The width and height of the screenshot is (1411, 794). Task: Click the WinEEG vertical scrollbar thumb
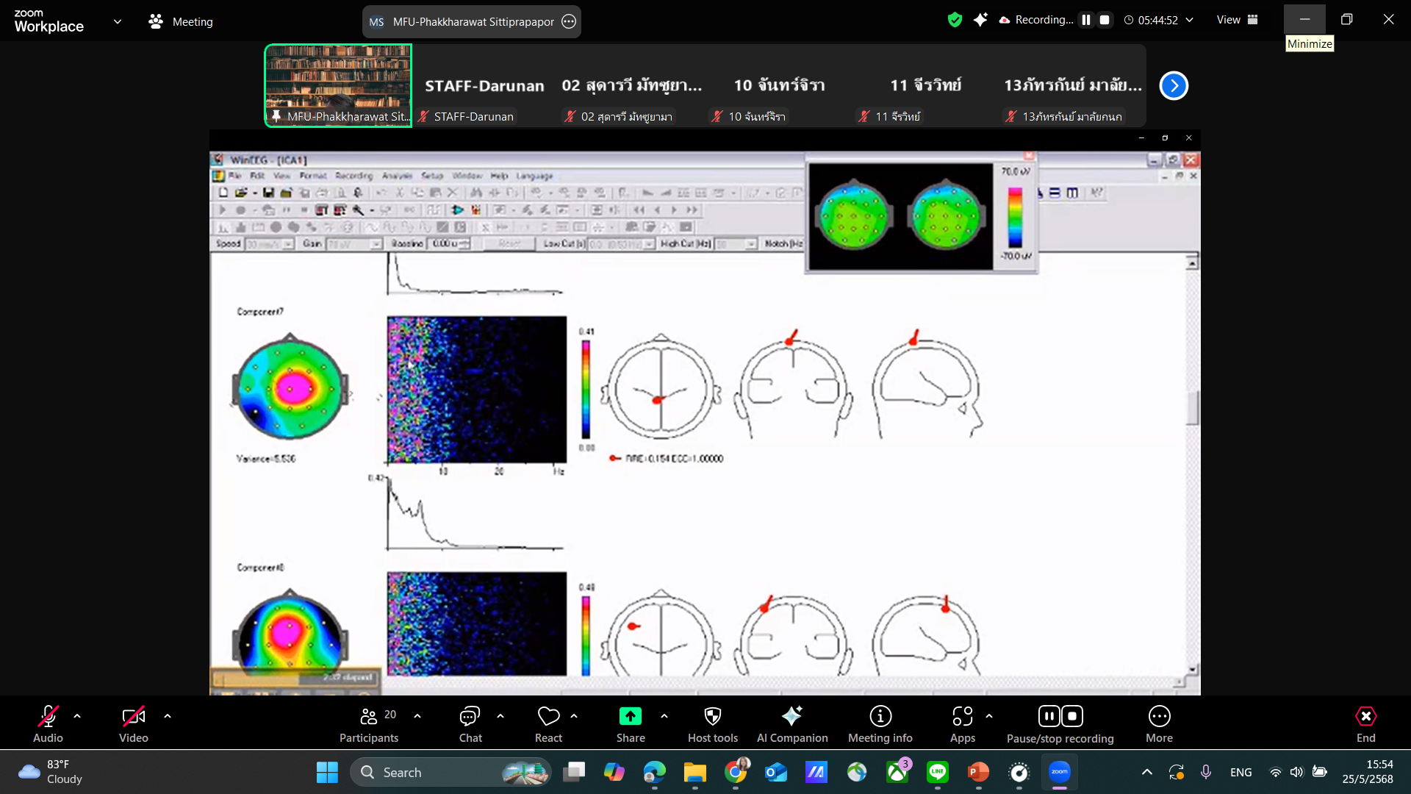(1192, 408)
